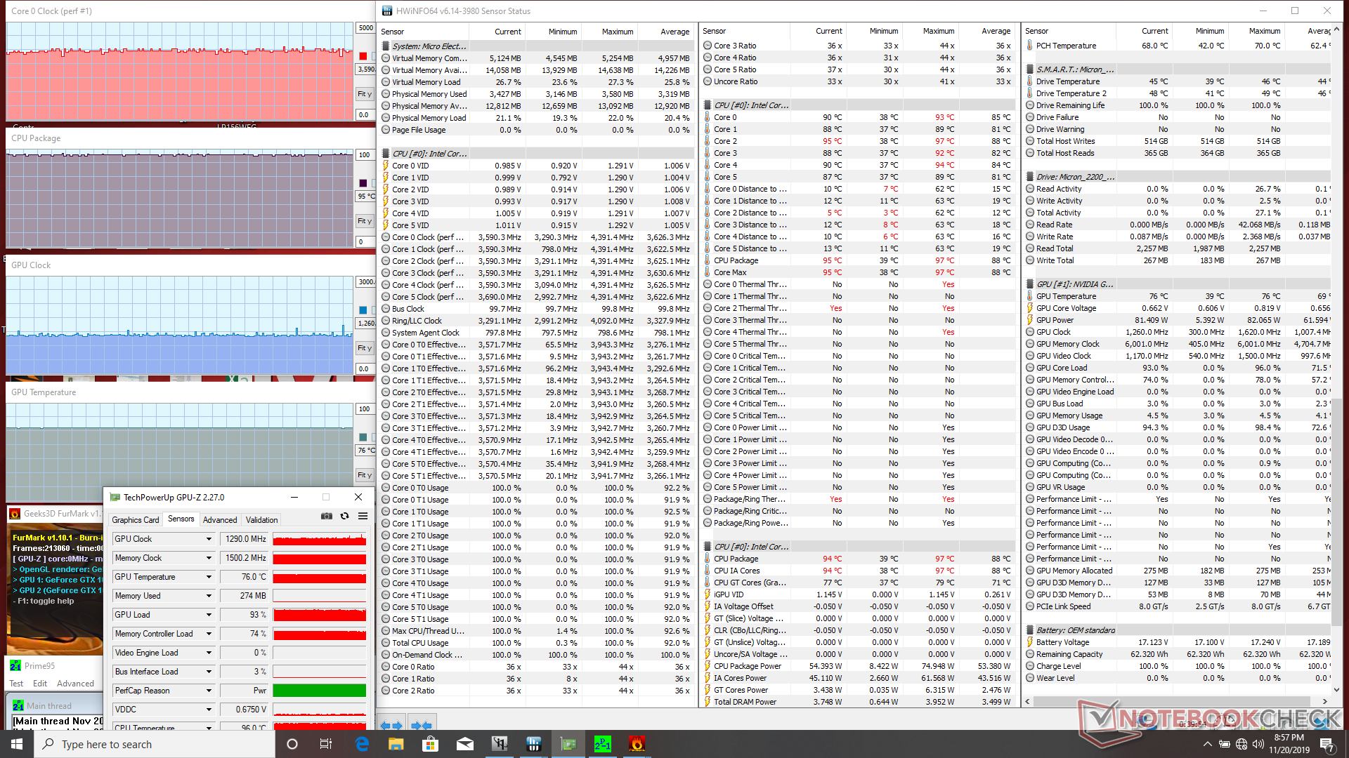Open the Windows Start menu
The width and height of the screenshot is (1349, 758).
pyautogui.click(x=17, y=744)
